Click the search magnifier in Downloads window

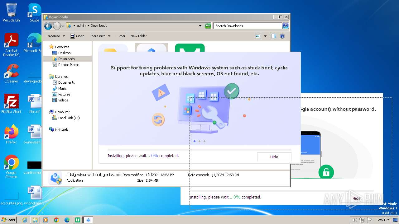tap(285, 26)
